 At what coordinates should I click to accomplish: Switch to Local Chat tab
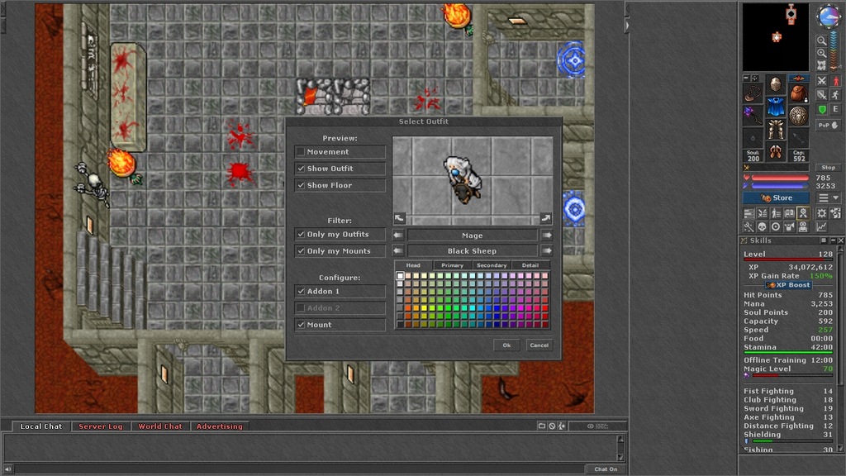click(x=41, y=426)
